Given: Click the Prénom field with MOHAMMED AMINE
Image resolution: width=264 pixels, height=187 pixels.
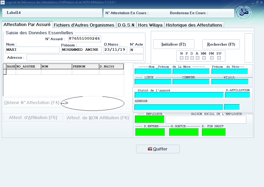Looking at the screenshot, I should tap(81, 50).
